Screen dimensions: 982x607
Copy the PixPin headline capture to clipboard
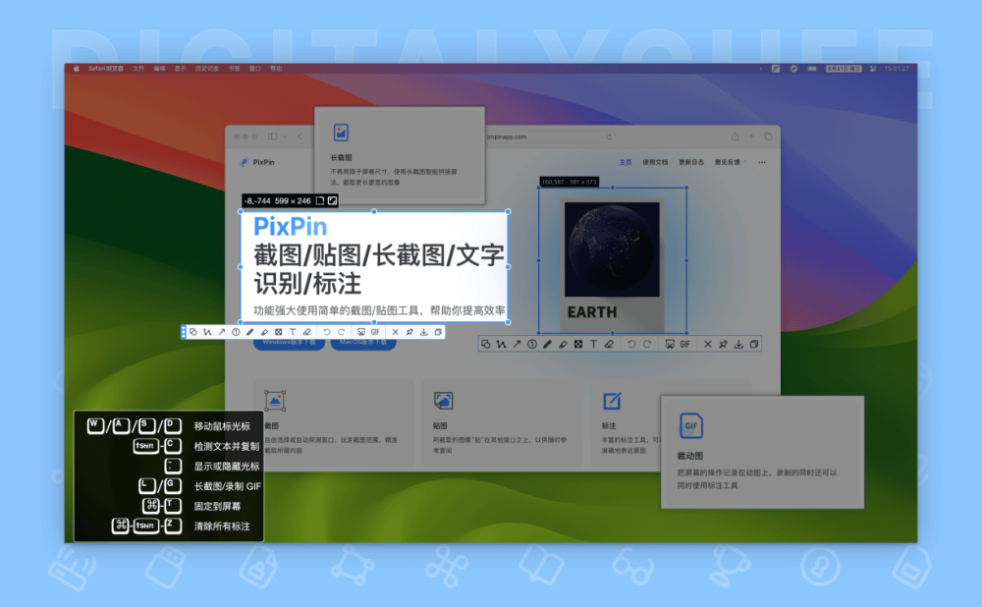tap(438, 332)
